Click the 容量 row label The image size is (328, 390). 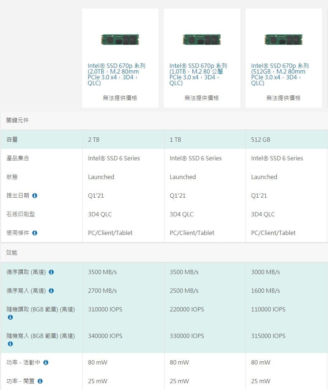tap(12, 140)
